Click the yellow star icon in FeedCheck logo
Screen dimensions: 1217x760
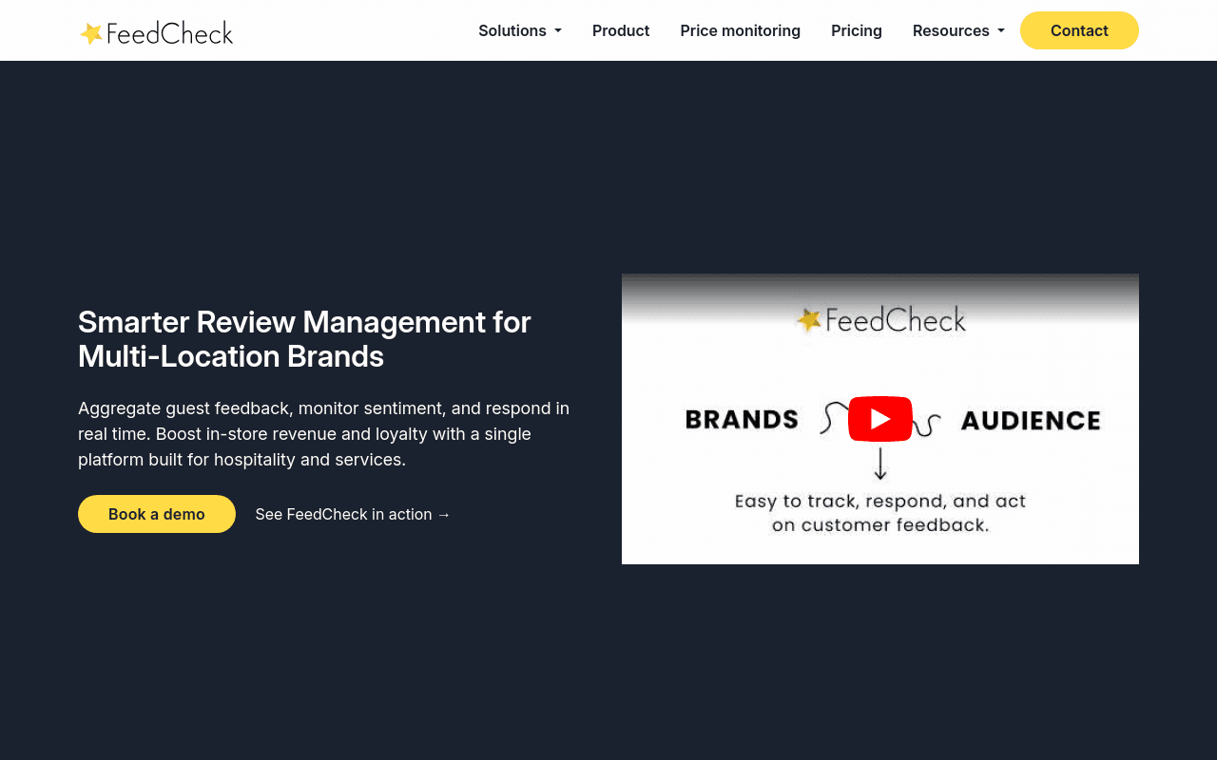tap(91, 33)
